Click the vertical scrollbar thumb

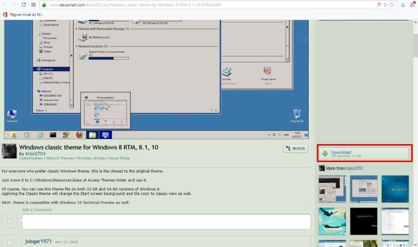tap(416, 45)
